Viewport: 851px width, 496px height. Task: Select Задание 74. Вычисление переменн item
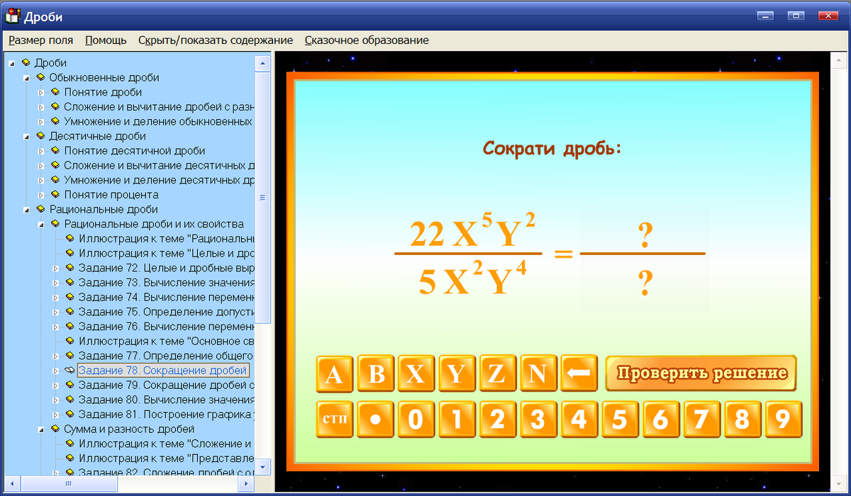166,297
